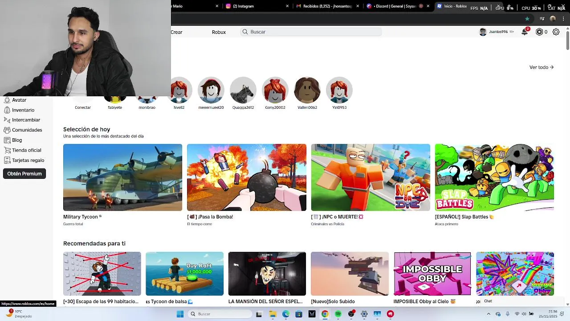
Task: Click the Obtén Premium button
Action: click(24, 174)
